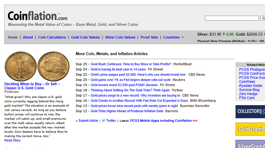Open the PSA Card link
The height and width of the screenshot is (148, 265).
247,98
